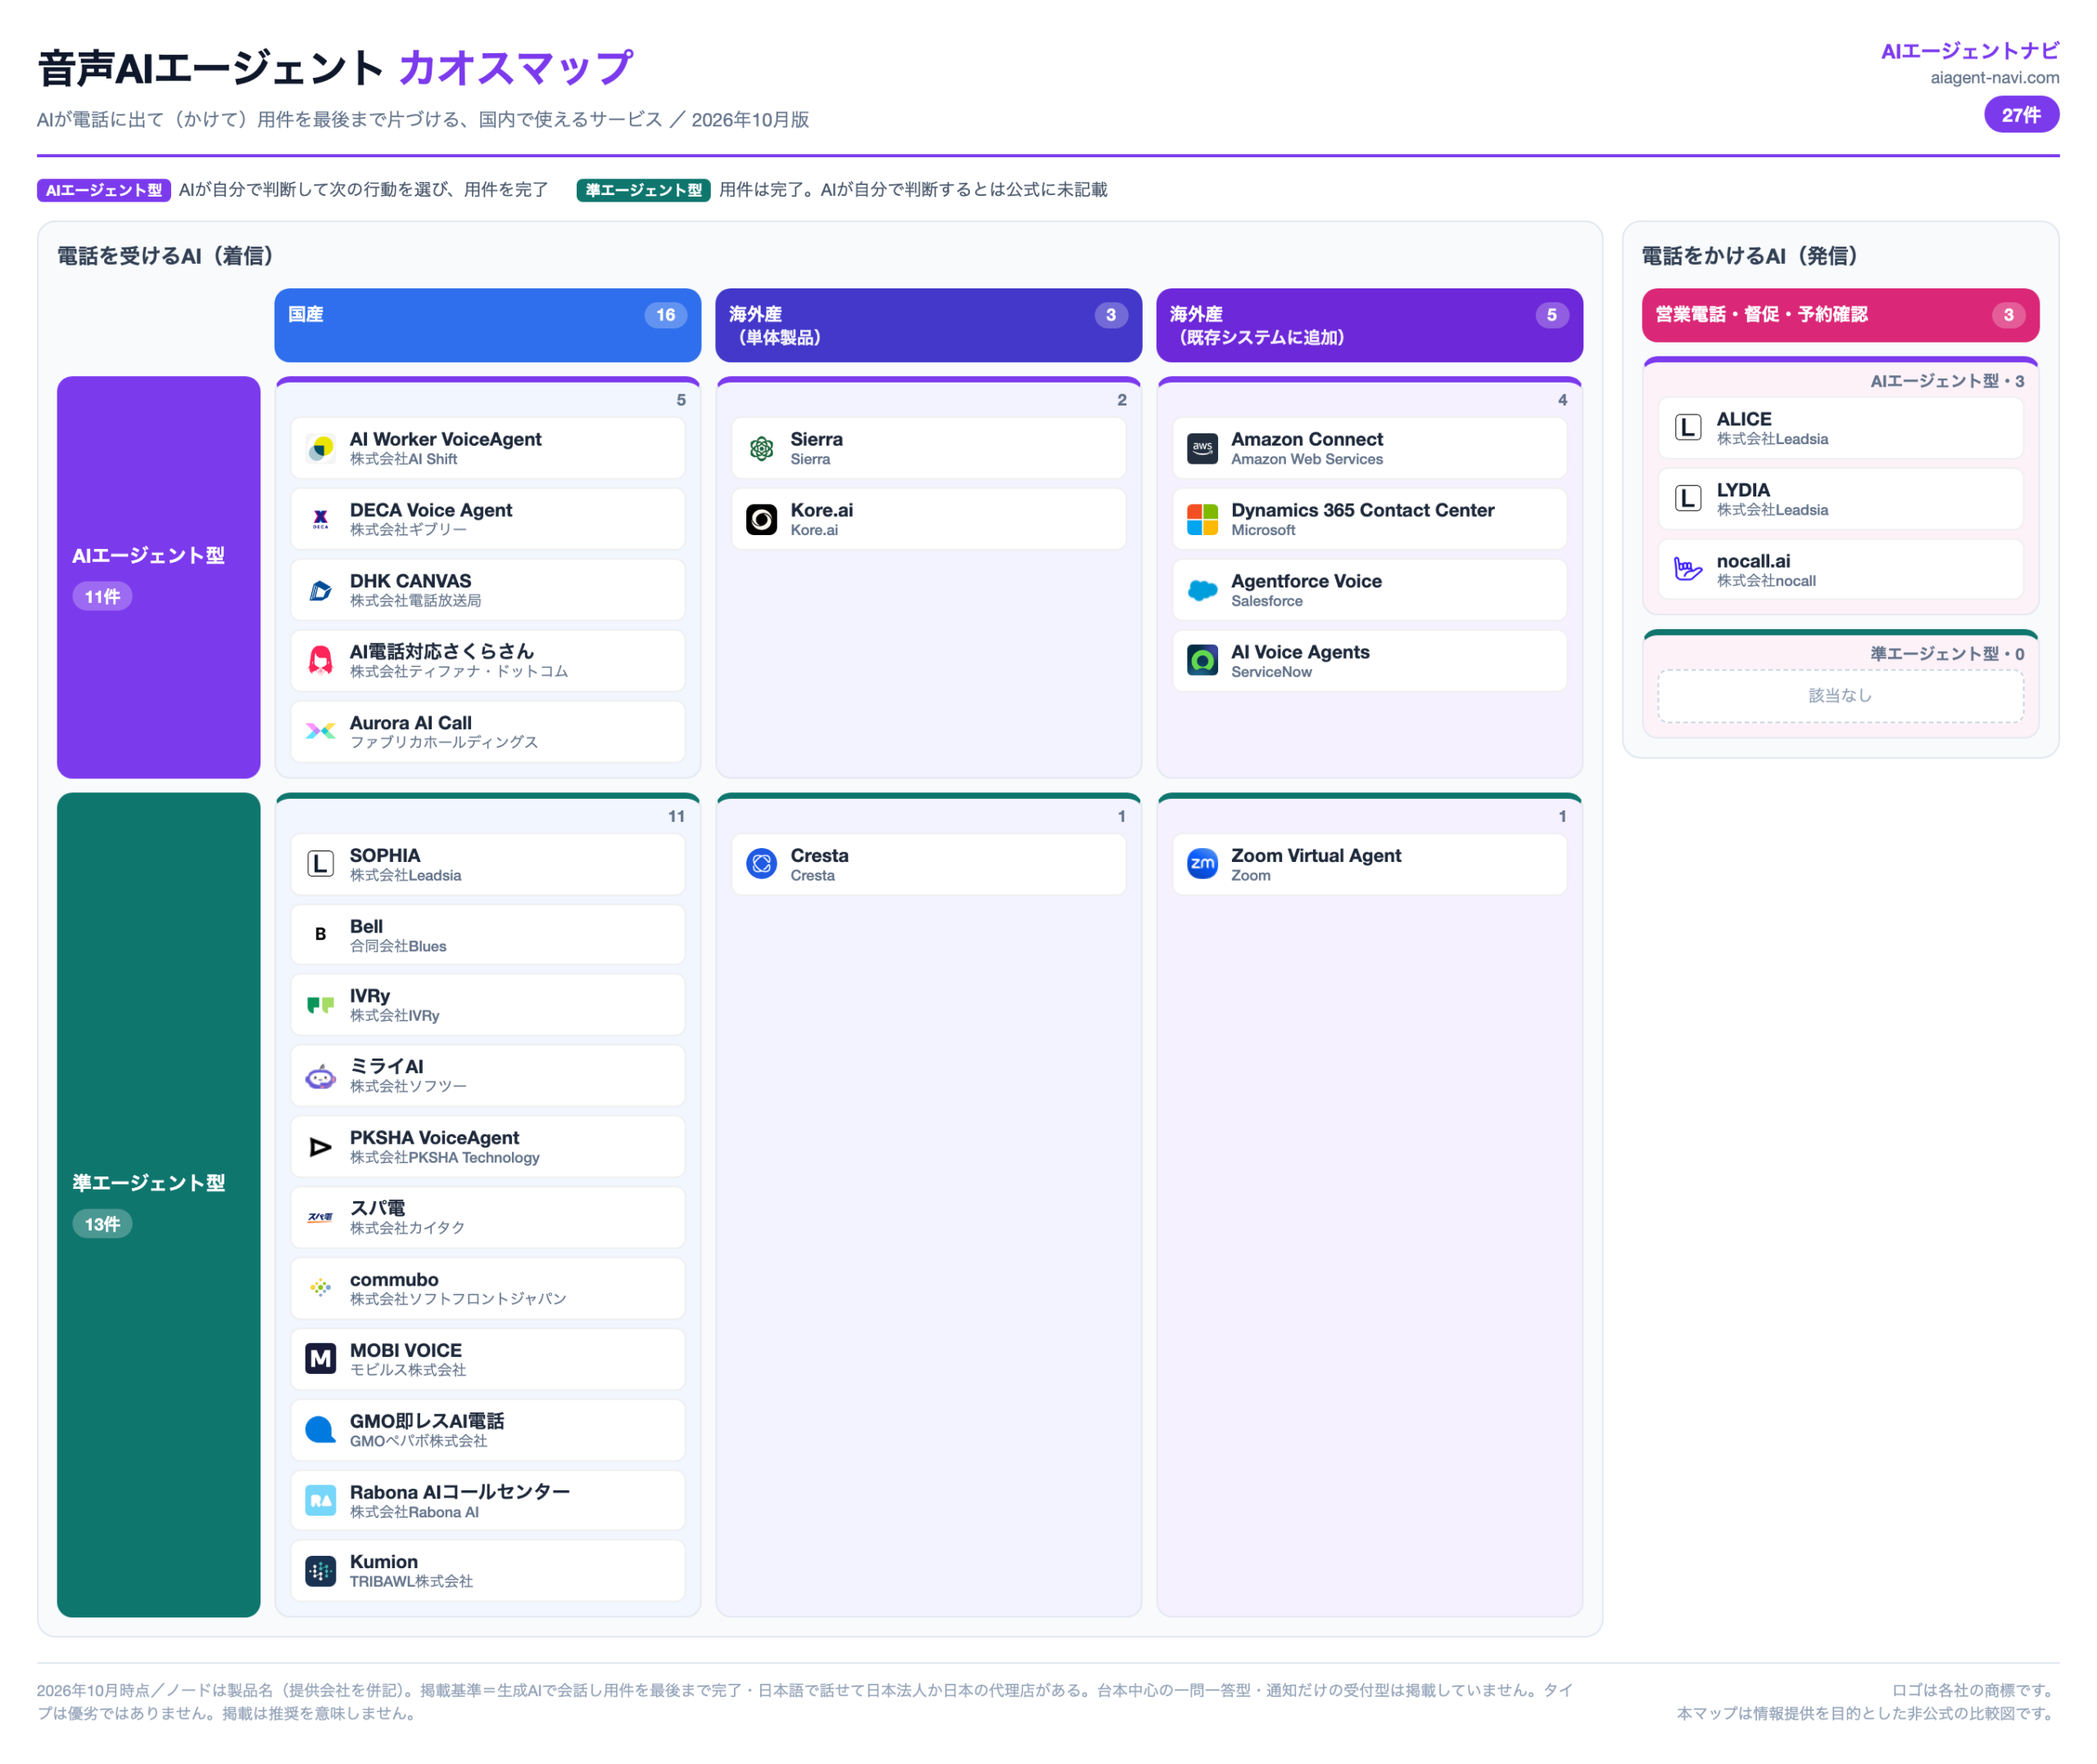
Task: Click the AI Worker VoiceAgent logo icon
Action: point(319,448)
